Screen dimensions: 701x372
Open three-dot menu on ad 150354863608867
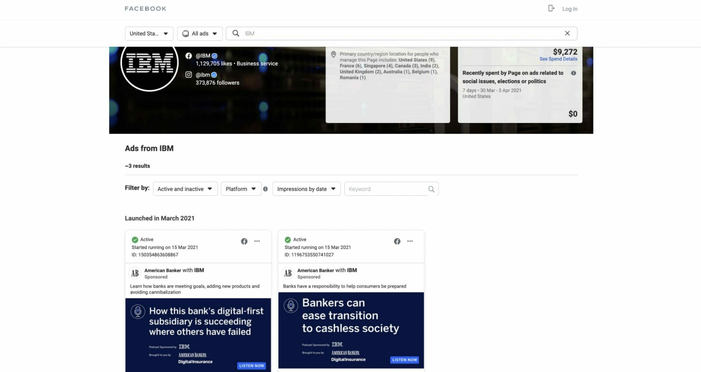(257, 241)
